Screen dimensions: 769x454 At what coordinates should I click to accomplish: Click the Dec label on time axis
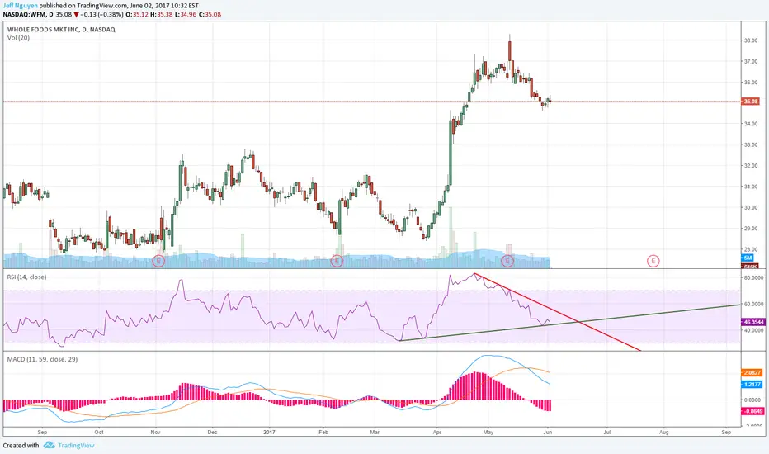coord(212,433)
